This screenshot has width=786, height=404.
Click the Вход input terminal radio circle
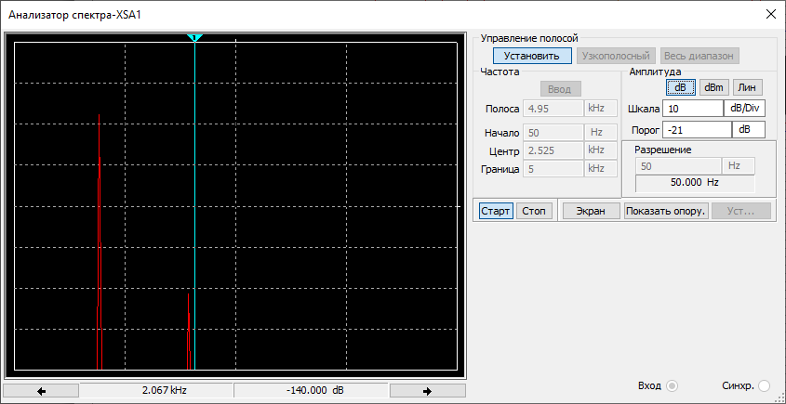coord(673,386)
